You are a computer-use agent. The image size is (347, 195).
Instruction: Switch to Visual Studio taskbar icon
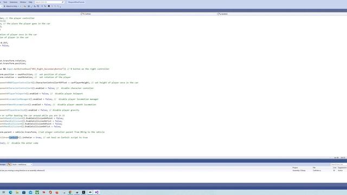click(97, 192)
